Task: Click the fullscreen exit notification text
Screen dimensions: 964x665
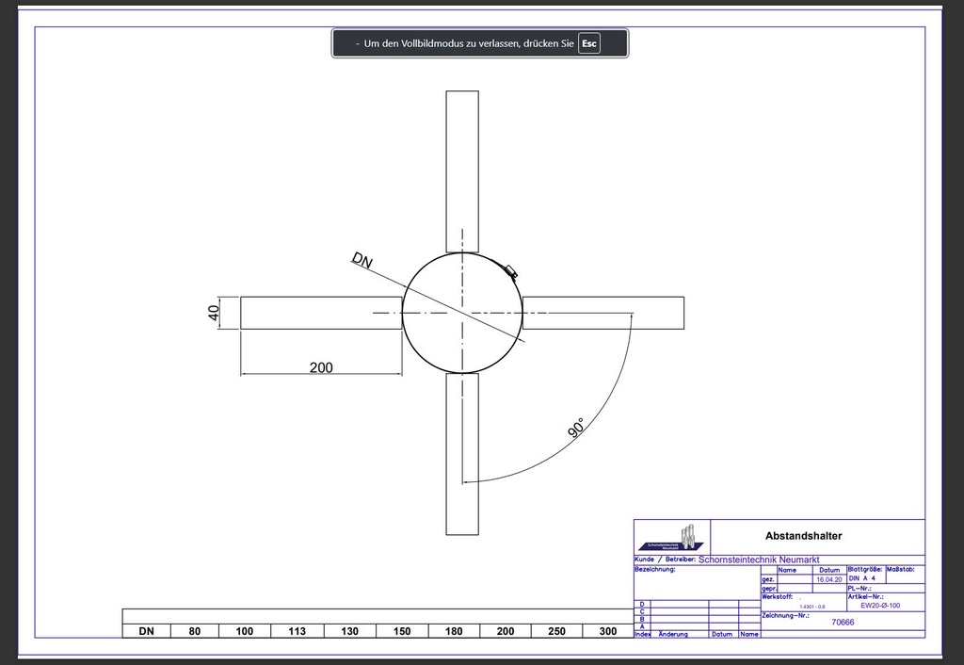Action: point(469,43)
